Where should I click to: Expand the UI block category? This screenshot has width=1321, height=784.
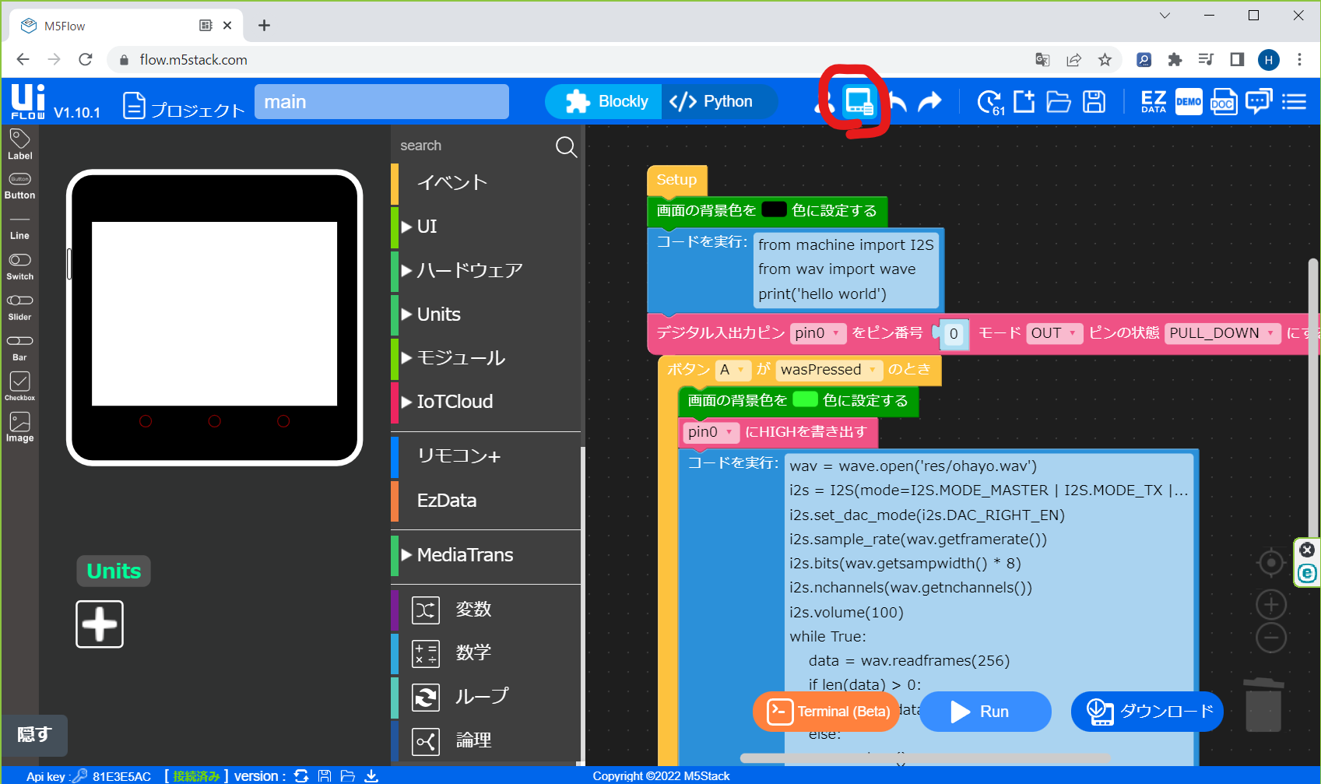pyautogui.click(x=487, y=227)
